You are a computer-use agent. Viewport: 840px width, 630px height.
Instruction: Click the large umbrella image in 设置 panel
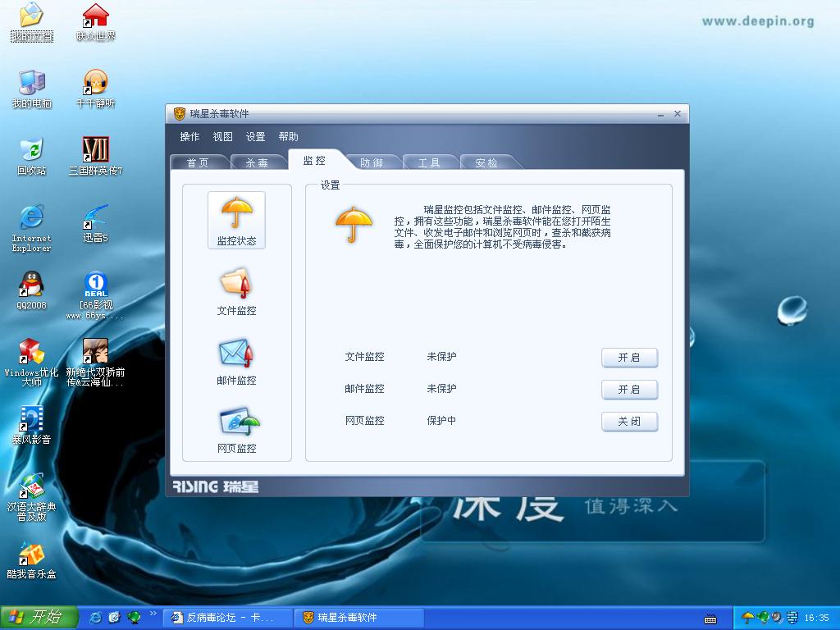(x=354, y=225)
